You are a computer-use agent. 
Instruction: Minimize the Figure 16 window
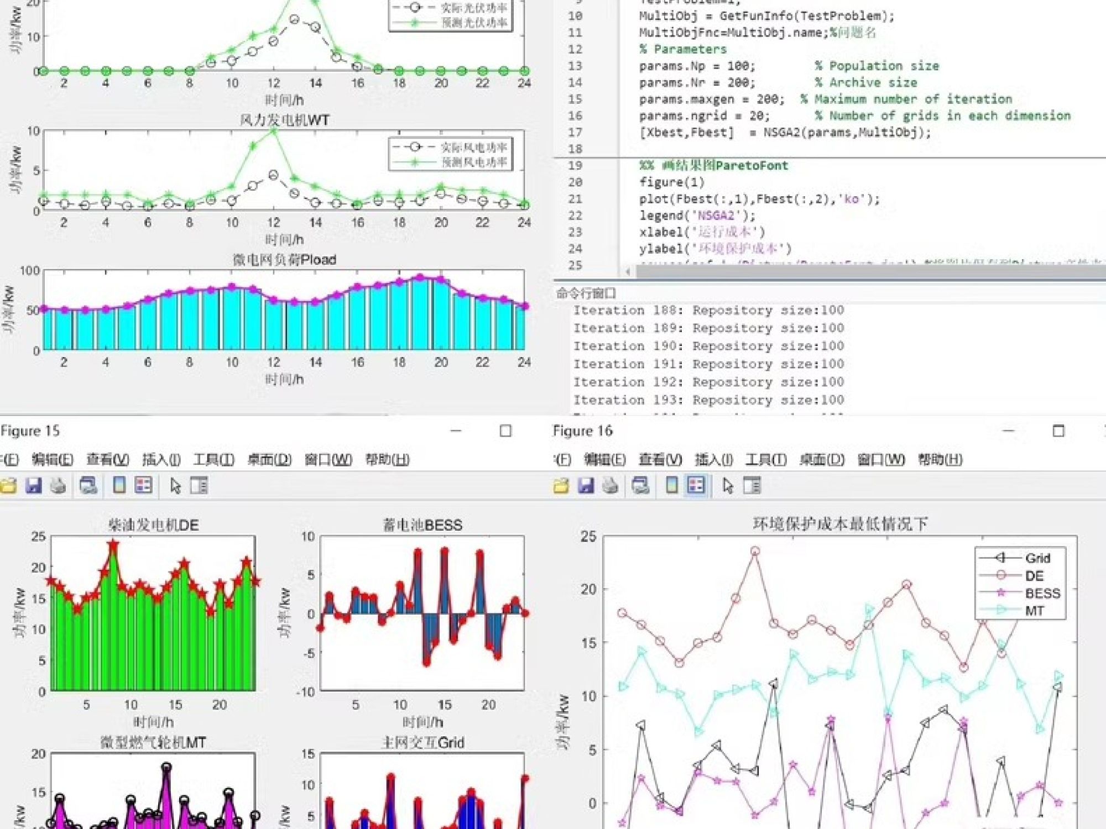click(x=1009, y=431)
